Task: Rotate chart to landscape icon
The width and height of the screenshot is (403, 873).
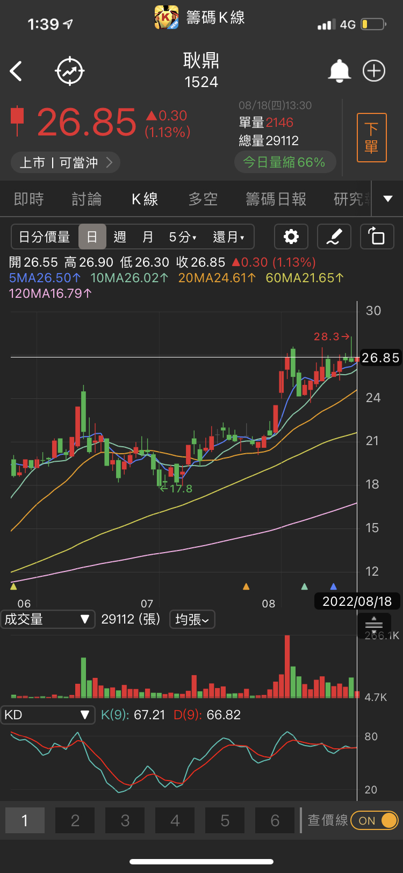Action: pos(376,237)
